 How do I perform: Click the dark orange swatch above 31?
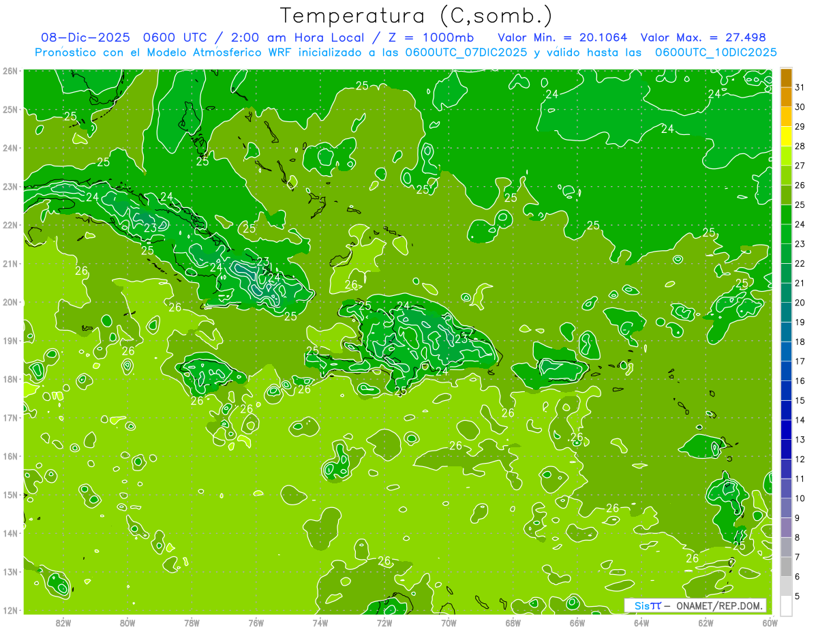(x=786, y=78)
